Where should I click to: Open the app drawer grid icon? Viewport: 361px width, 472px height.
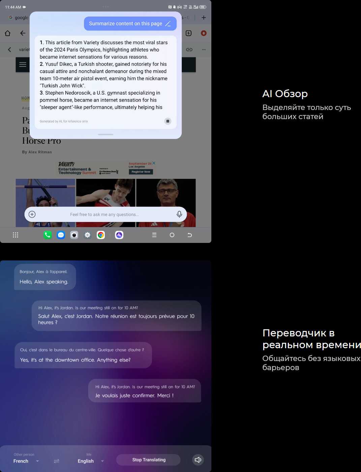[x=16, y=235]
